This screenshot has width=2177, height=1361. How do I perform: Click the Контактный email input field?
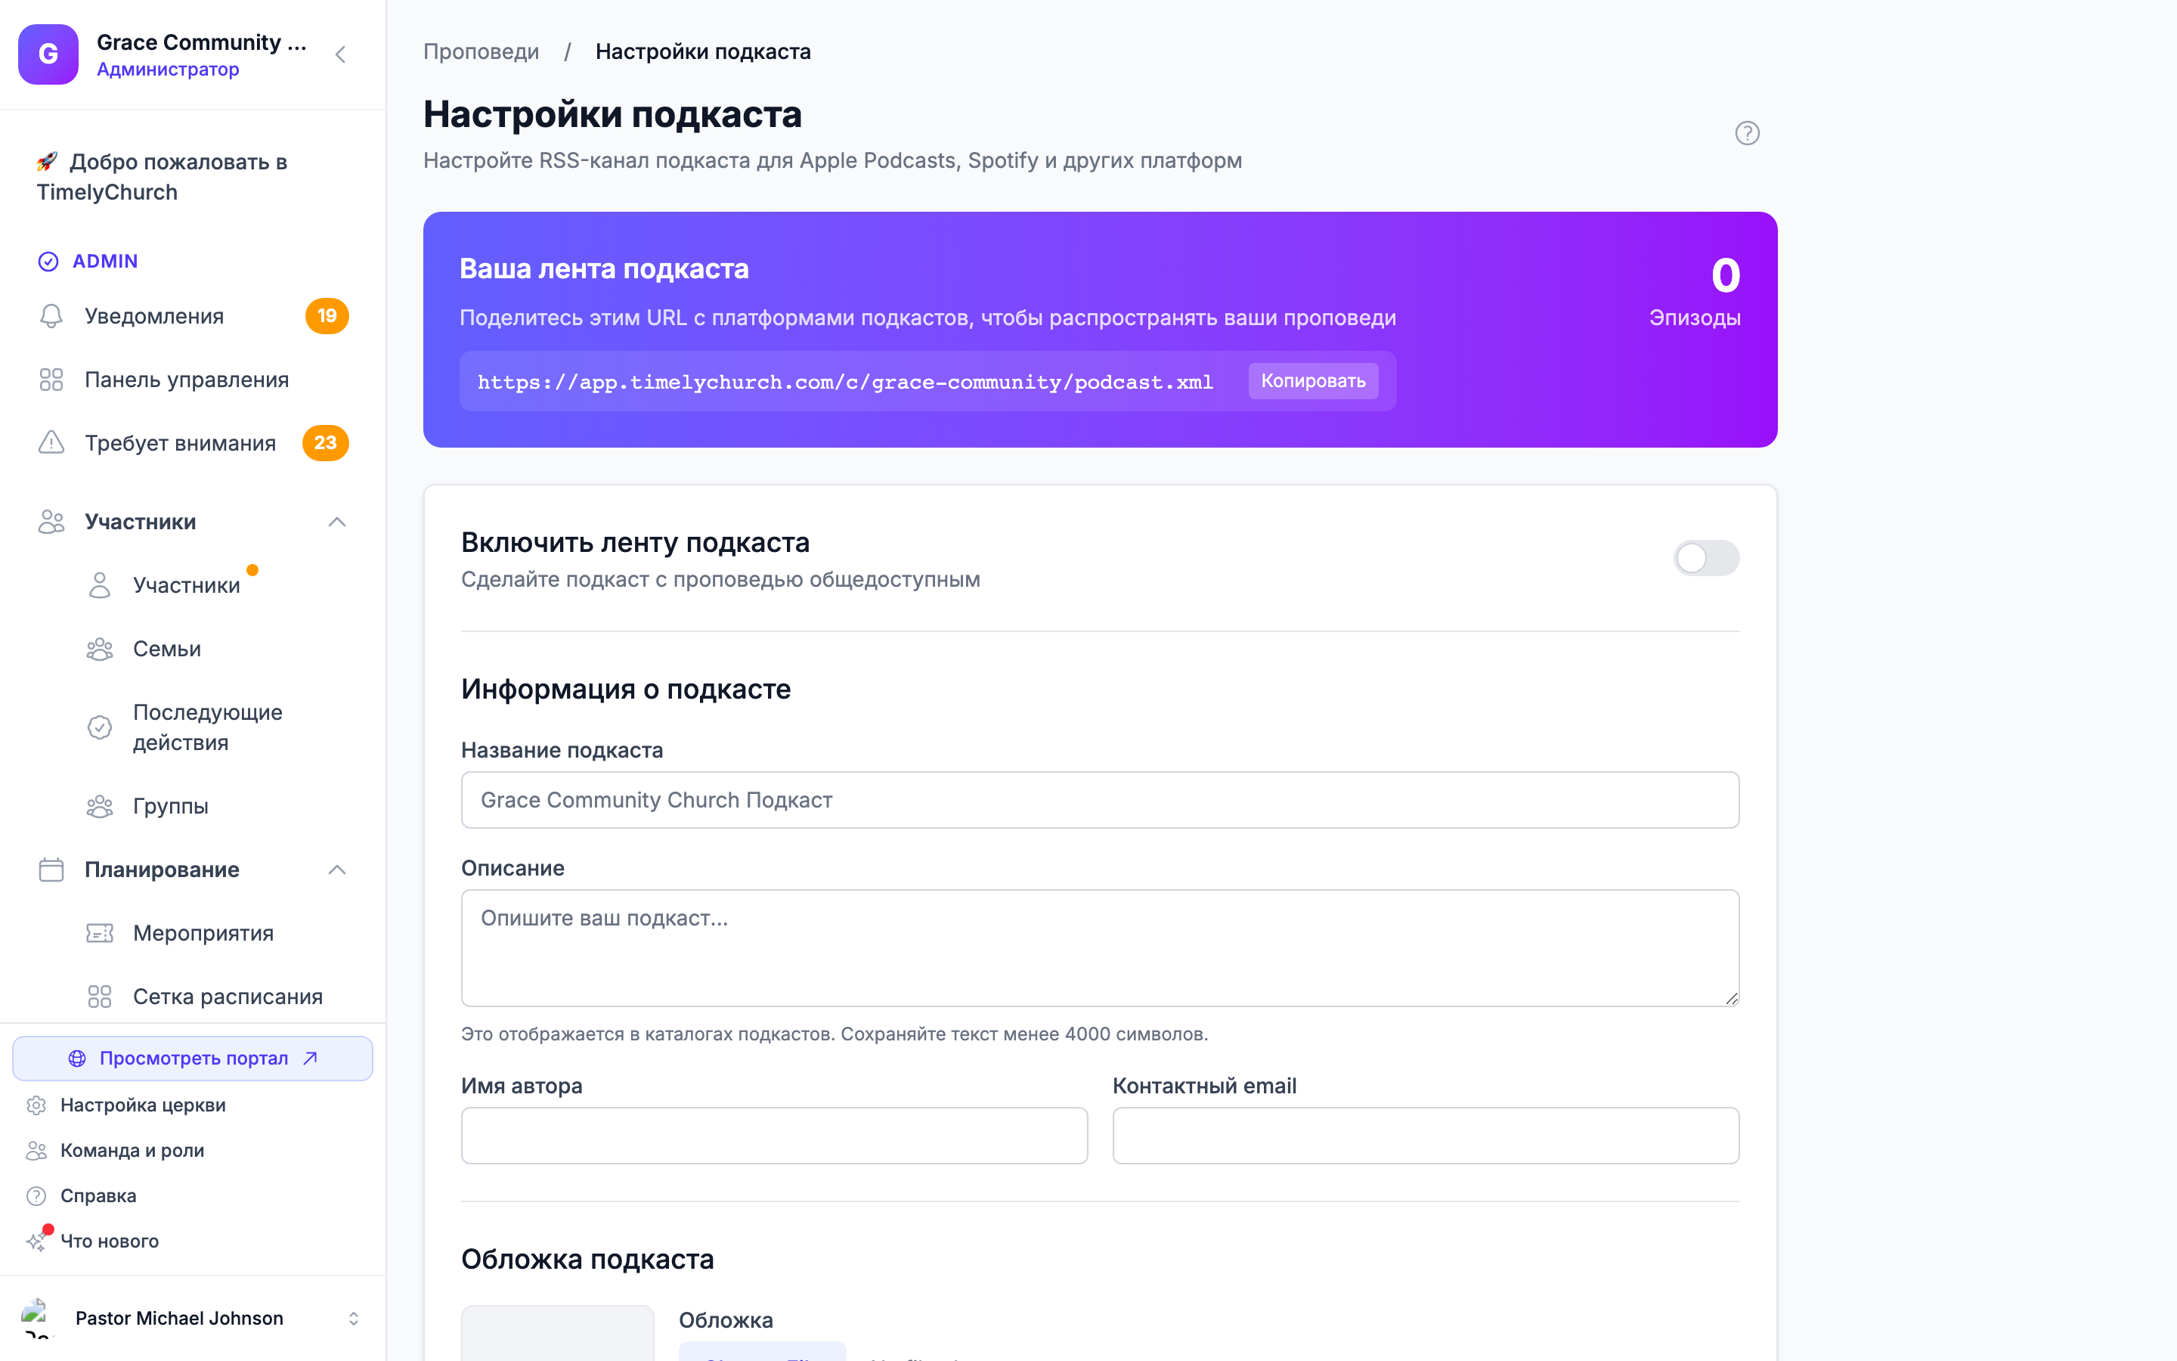tap(1426, 1136)
